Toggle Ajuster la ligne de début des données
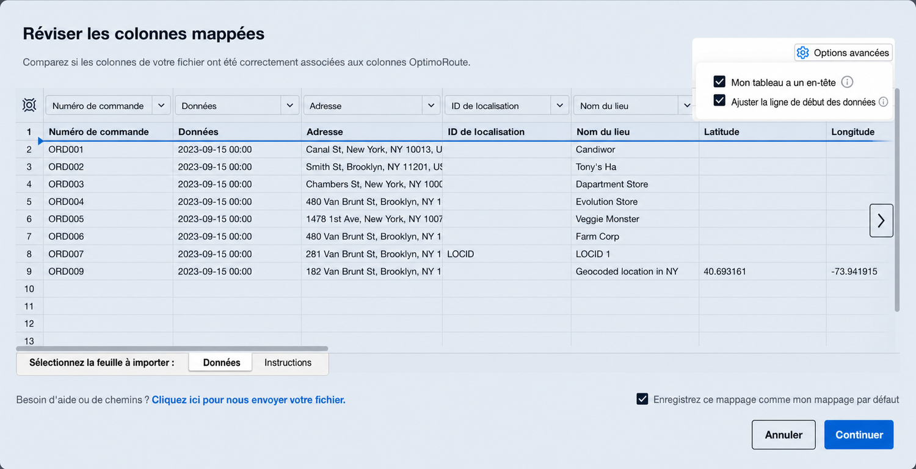This screenshot has height=469, width=916. point(719,101)
